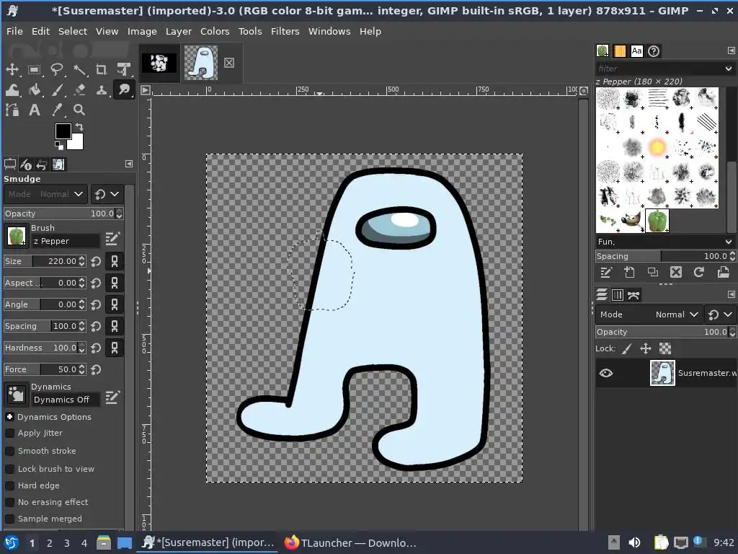Select the Move tool
This screenshot has width=738, height=554.
click(x=12, y=70)
